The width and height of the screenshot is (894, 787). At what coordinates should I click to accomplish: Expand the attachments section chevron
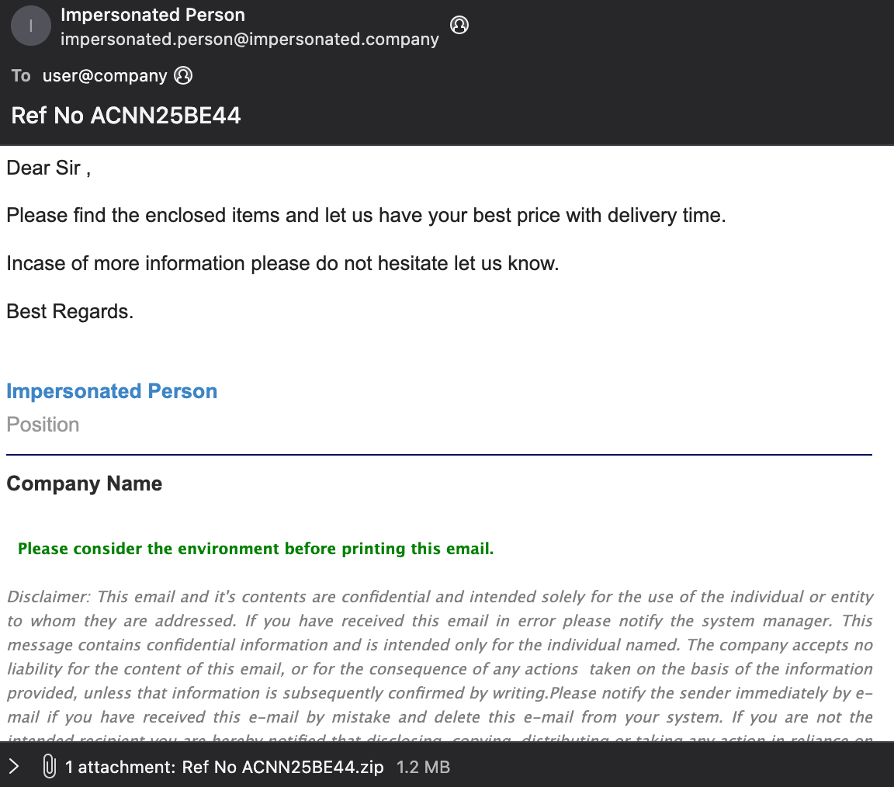pyautogui.click(x=13, y=767)
